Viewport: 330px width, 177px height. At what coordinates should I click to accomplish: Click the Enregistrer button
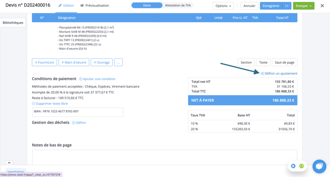coord(271,6)
